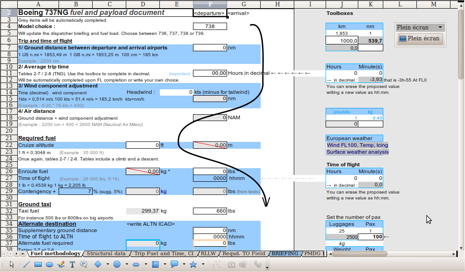The image size is (465, 272).
Task: Go to the previous sheet tab
Action: [x=10, y=254]
